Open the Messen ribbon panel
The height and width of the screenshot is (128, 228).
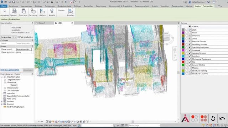(61, 10)
